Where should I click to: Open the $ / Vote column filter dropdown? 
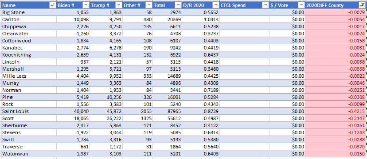point(301,5)
